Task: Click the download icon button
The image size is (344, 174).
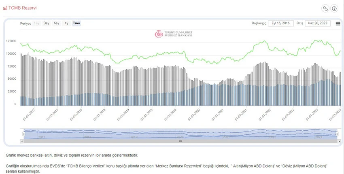Action: click(334, 8)
